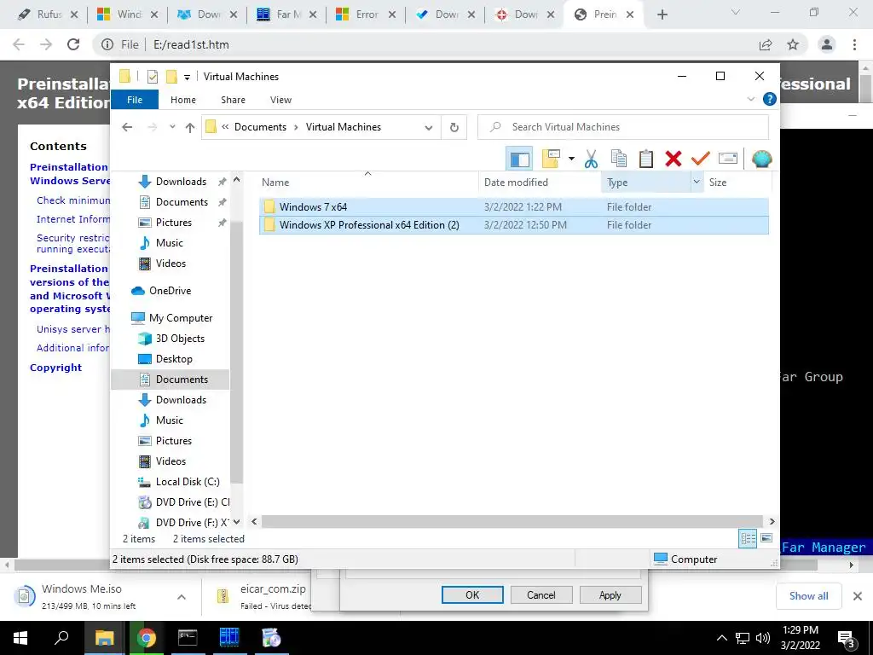Click Search Virtual Machines field
This screenshot has width=873, height=655.
[x=623, y=127]
